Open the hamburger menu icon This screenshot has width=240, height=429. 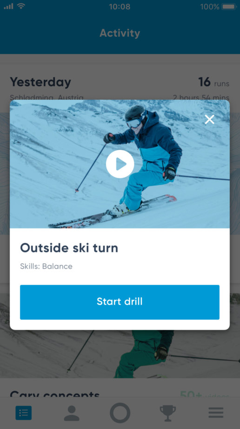(x=216, y=413)
